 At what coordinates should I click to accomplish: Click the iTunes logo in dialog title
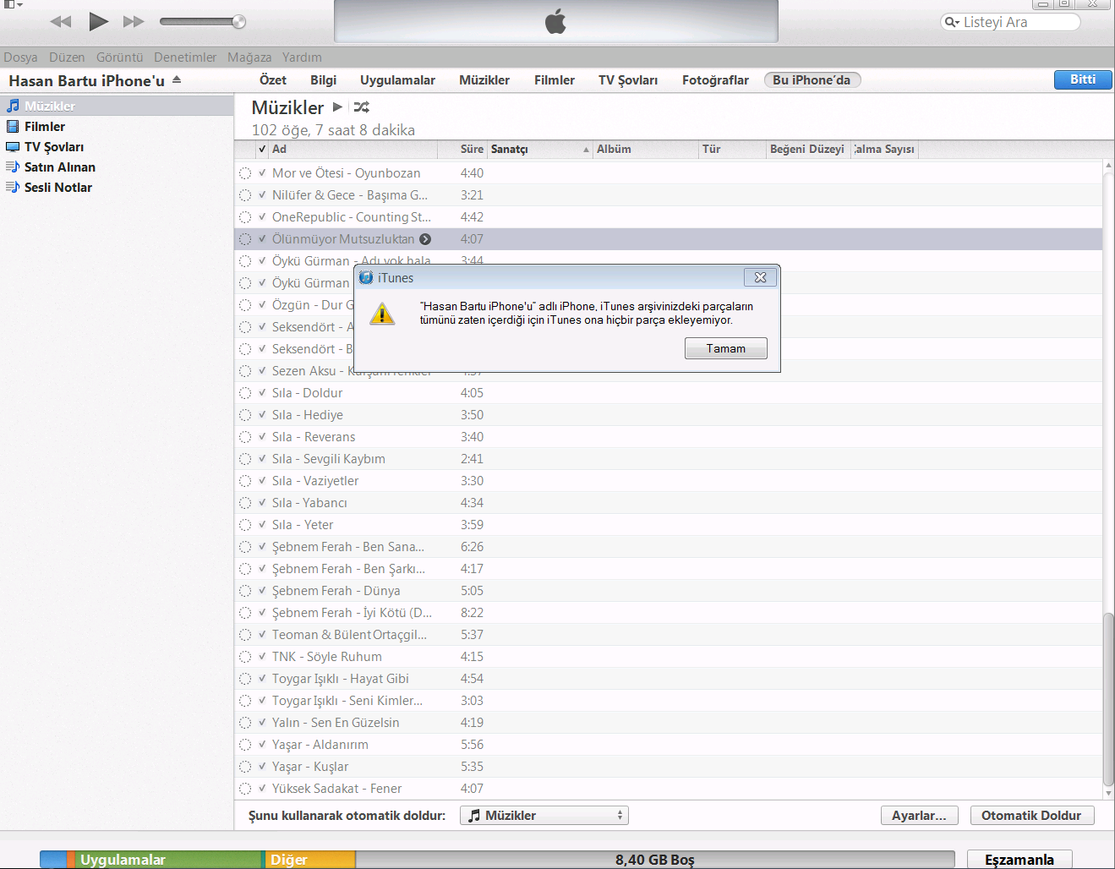click(x=366, y=277)
